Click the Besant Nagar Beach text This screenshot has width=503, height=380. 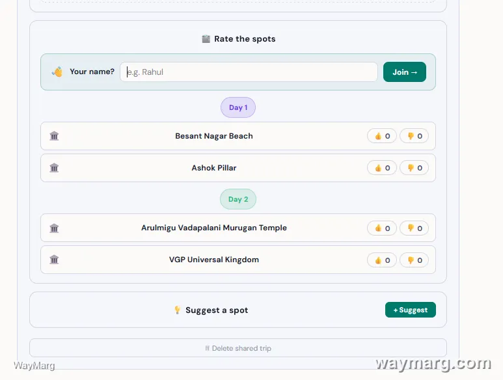214,136
